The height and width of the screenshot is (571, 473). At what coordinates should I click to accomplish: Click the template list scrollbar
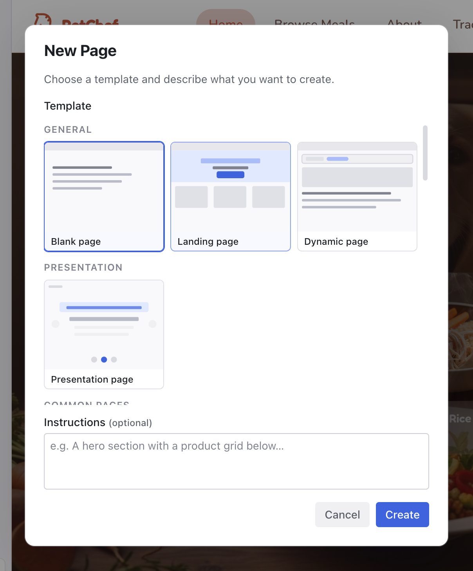(425, 153)
